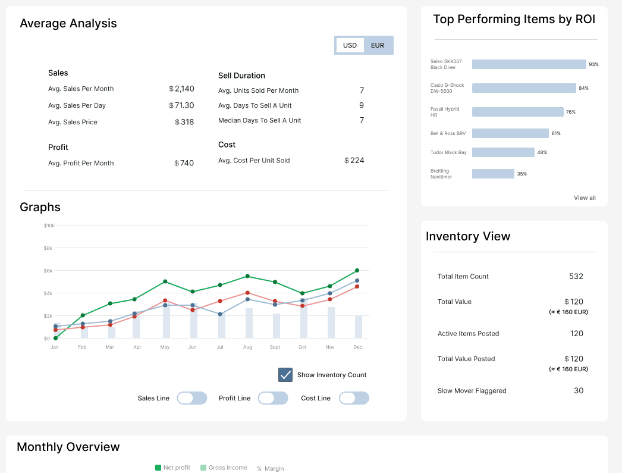The height and width of the screenshot is (473, 622).
Task: Uncheck Show Inventory Count checkbox
Action: (285, 375)
